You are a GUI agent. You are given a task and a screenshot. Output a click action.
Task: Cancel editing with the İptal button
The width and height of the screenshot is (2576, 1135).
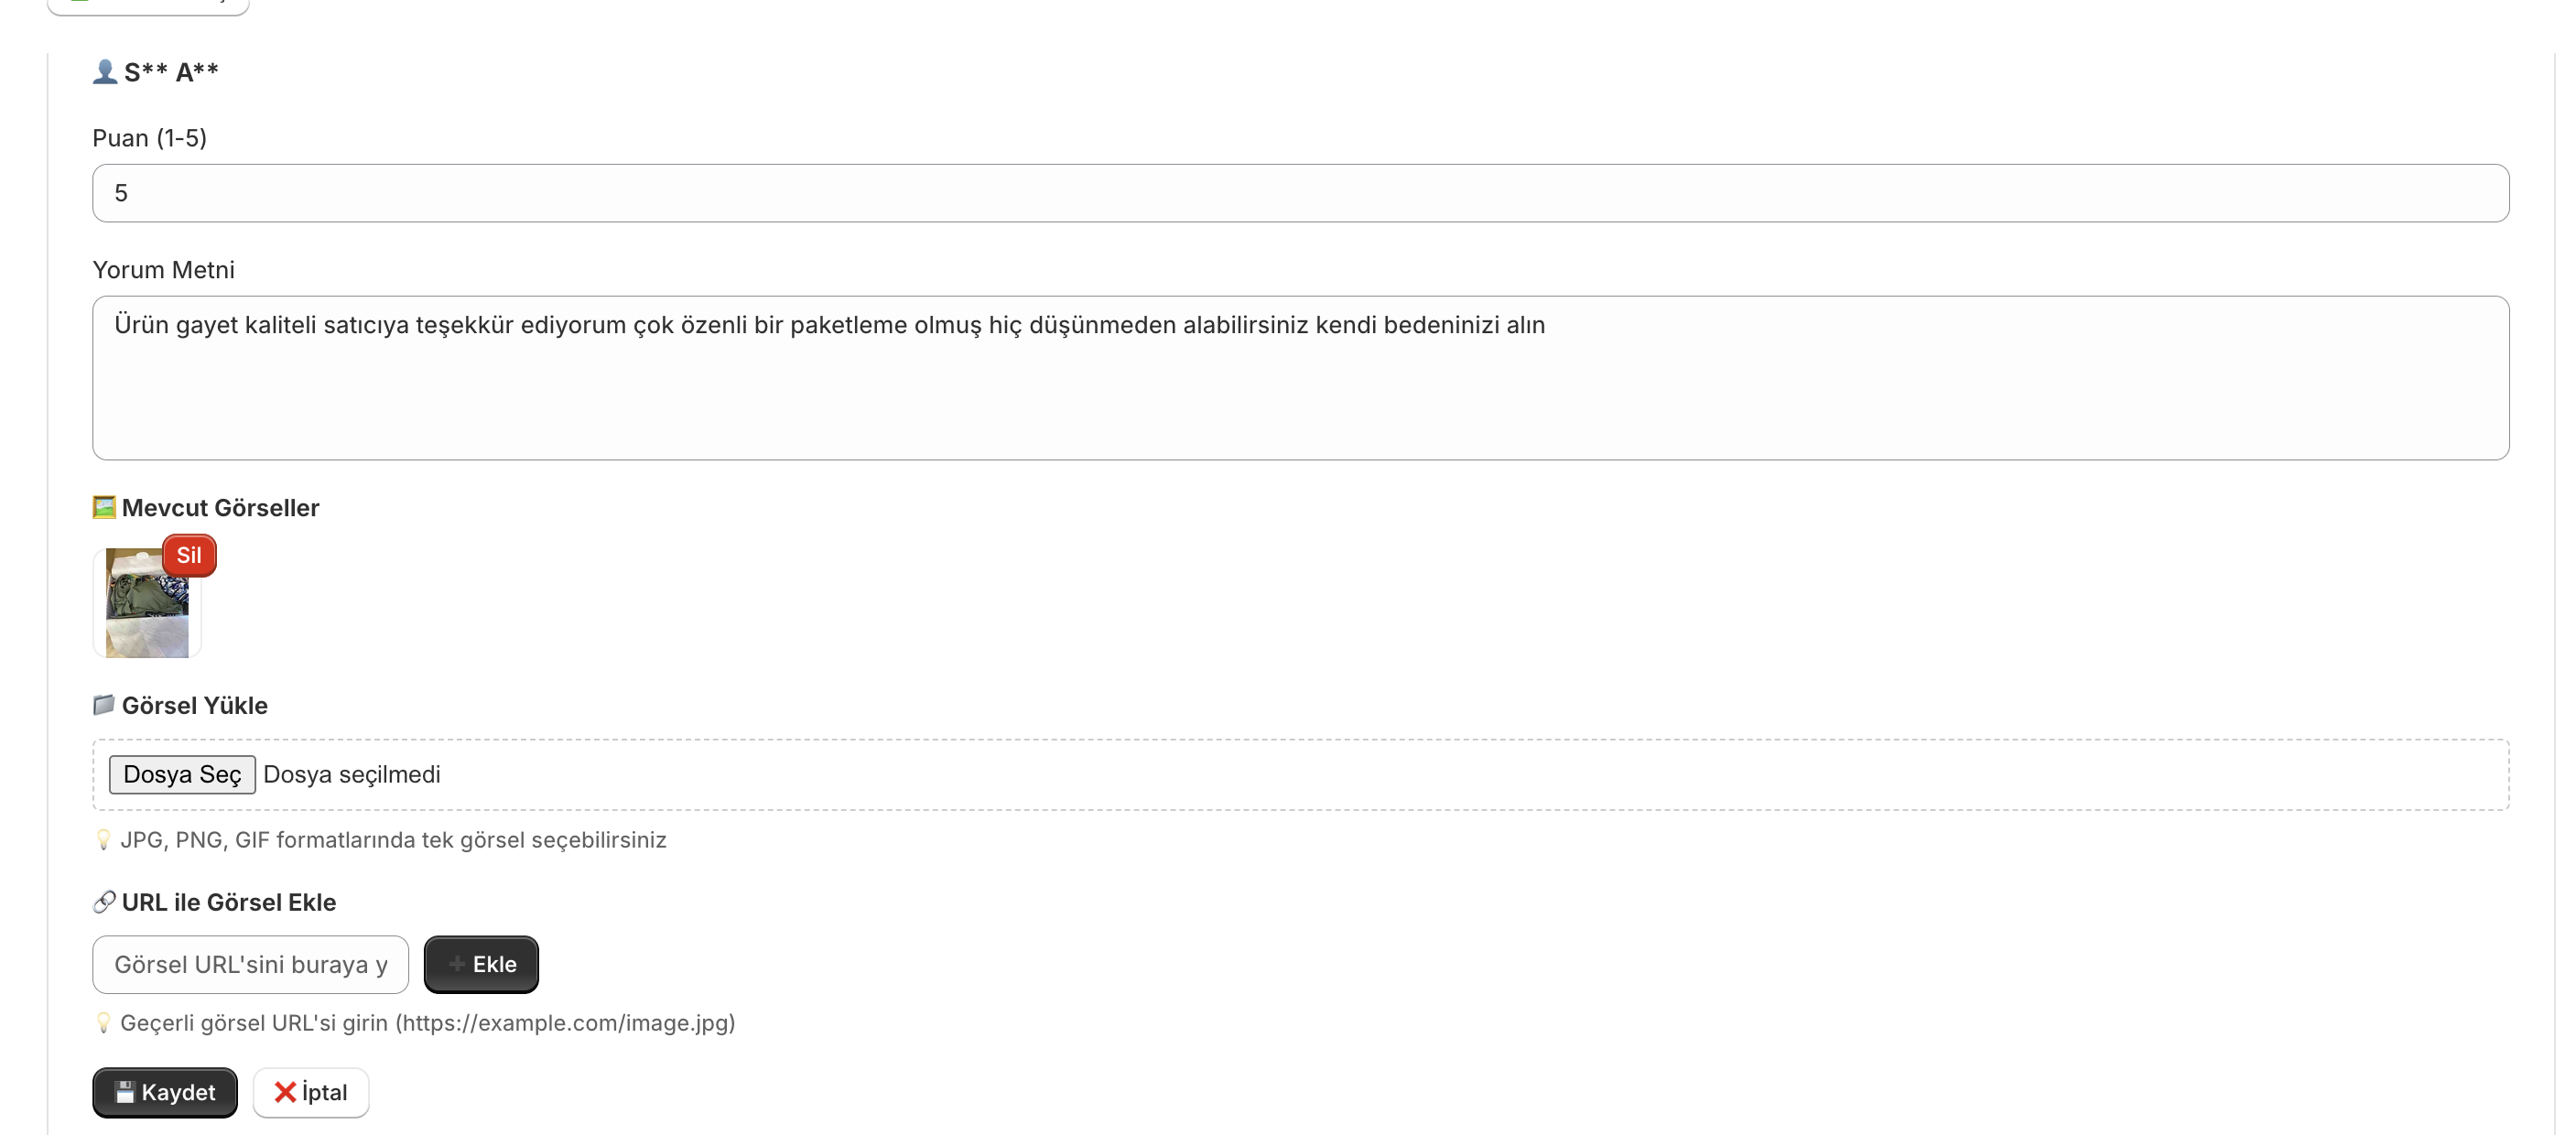310,1092
